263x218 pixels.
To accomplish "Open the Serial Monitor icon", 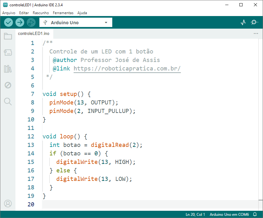I will (x=254, y=22).
